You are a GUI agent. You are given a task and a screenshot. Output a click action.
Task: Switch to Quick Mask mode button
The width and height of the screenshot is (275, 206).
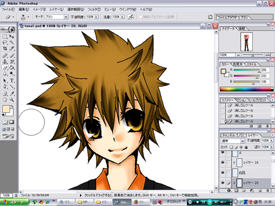(x=12, y=122)
